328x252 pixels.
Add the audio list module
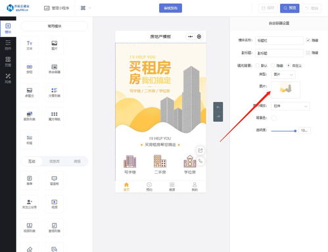tap(55, 228)
